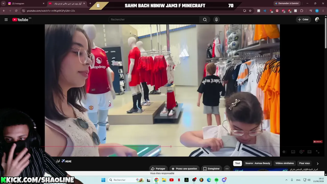Open the Chrome profile avatar M
The height and width of the screenshot is (184, 327).
317,11
